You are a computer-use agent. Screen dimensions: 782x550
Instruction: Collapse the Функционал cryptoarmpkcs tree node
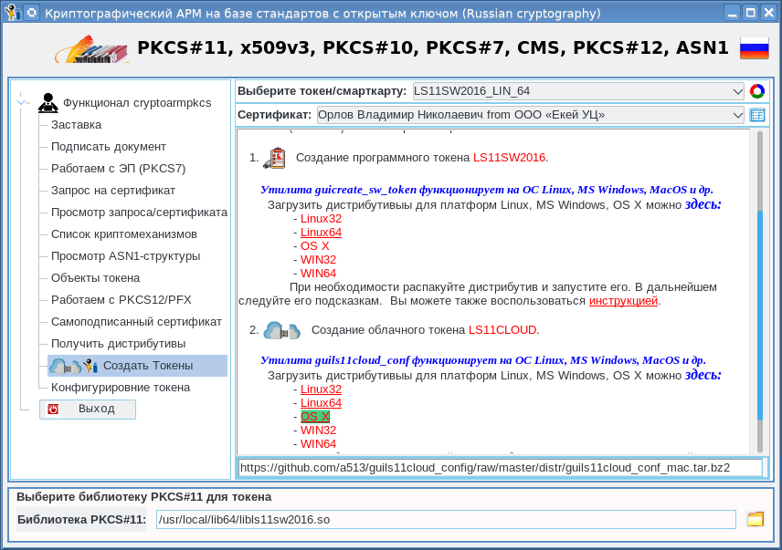(24, 102)
